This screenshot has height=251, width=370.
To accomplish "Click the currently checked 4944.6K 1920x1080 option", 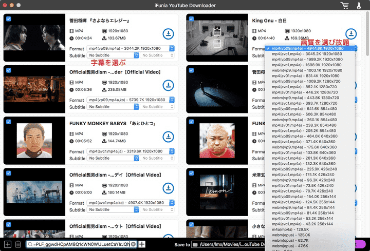I will [309, 48].
